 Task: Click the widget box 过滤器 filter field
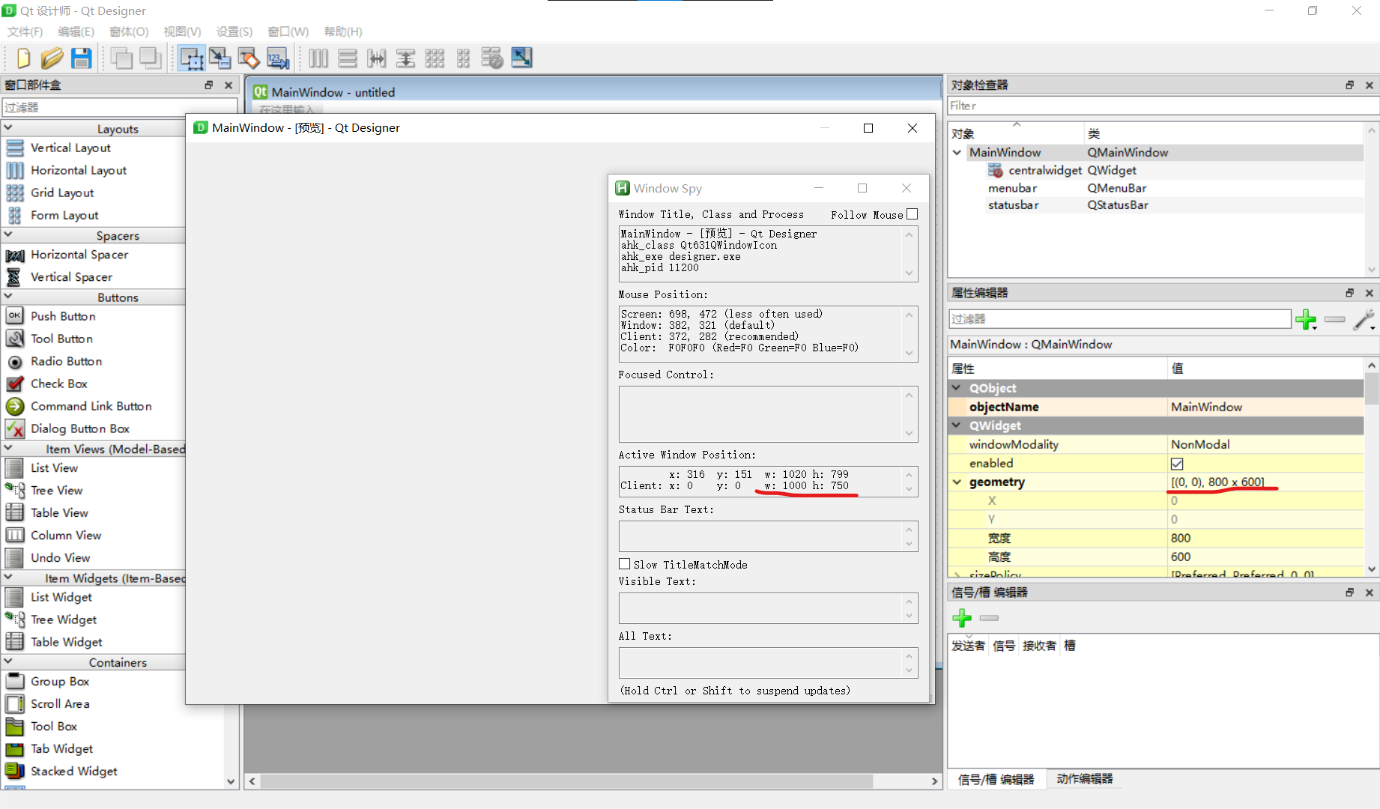(120, 107)
